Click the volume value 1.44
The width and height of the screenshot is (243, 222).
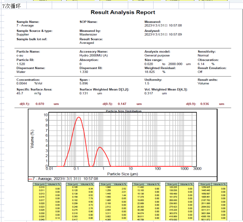point(124,195)
